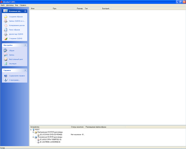Open Общие settings link

point(12,51)
